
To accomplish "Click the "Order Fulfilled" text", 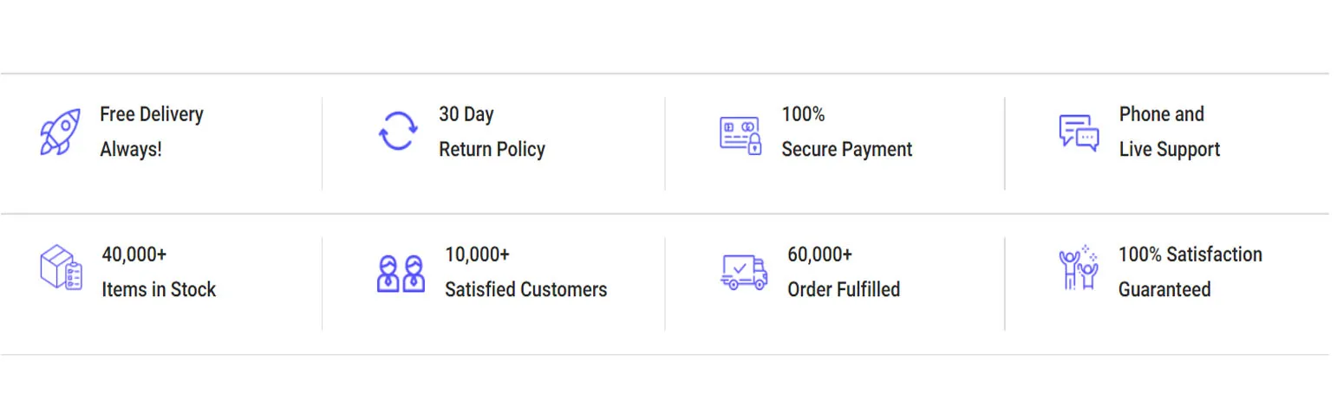I will point(843,289).
